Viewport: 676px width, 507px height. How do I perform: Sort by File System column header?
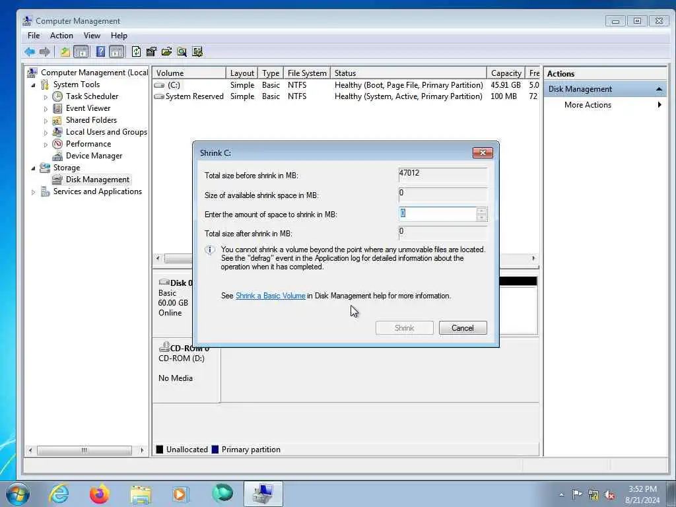coord(307,73)
